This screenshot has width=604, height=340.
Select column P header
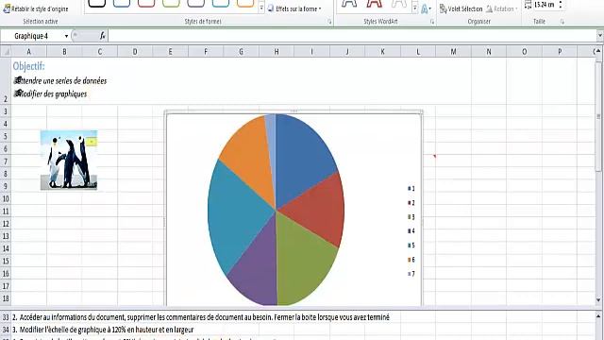tap(560, 52)
